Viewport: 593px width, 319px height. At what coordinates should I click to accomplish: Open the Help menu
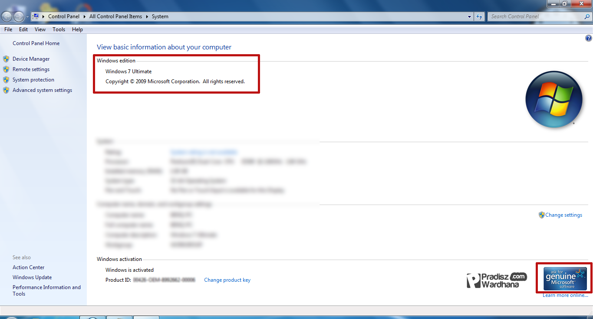click(77, 29)
